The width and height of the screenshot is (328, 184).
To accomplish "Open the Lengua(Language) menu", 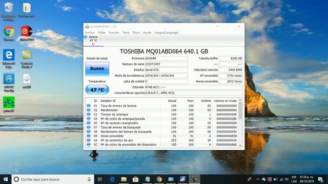I will (167, 33).
